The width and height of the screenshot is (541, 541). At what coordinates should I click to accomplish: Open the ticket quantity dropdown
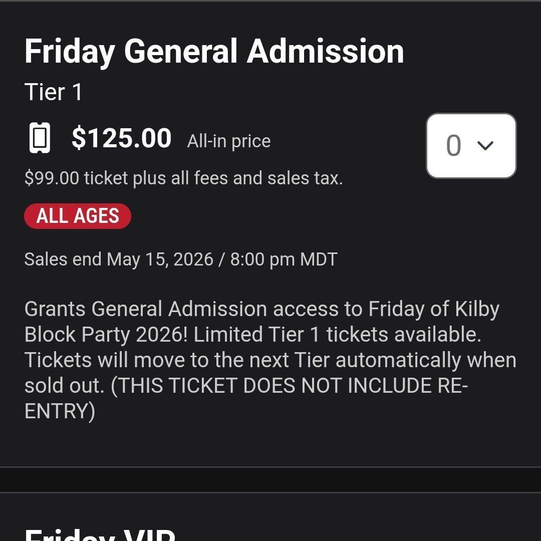coord(471,146)
